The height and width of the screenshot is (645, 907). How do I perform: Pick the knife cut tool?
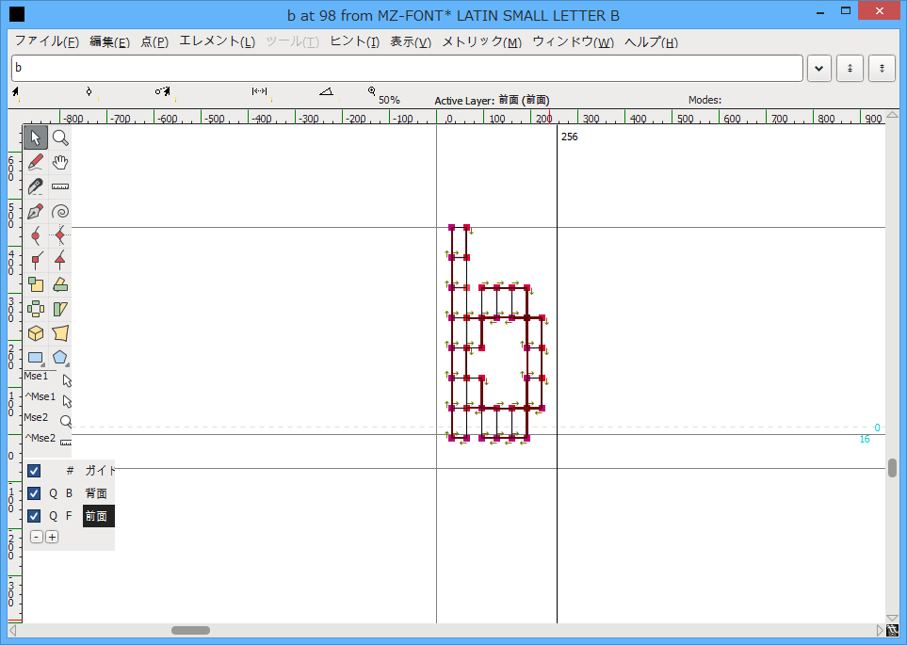pyautogui.click(x=35, y=186)
